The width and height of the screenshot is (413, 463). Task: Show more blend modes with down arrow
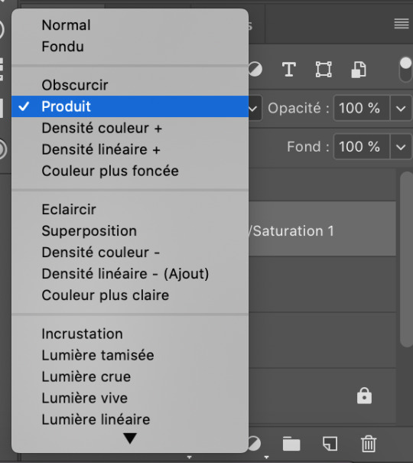point(130,439)
